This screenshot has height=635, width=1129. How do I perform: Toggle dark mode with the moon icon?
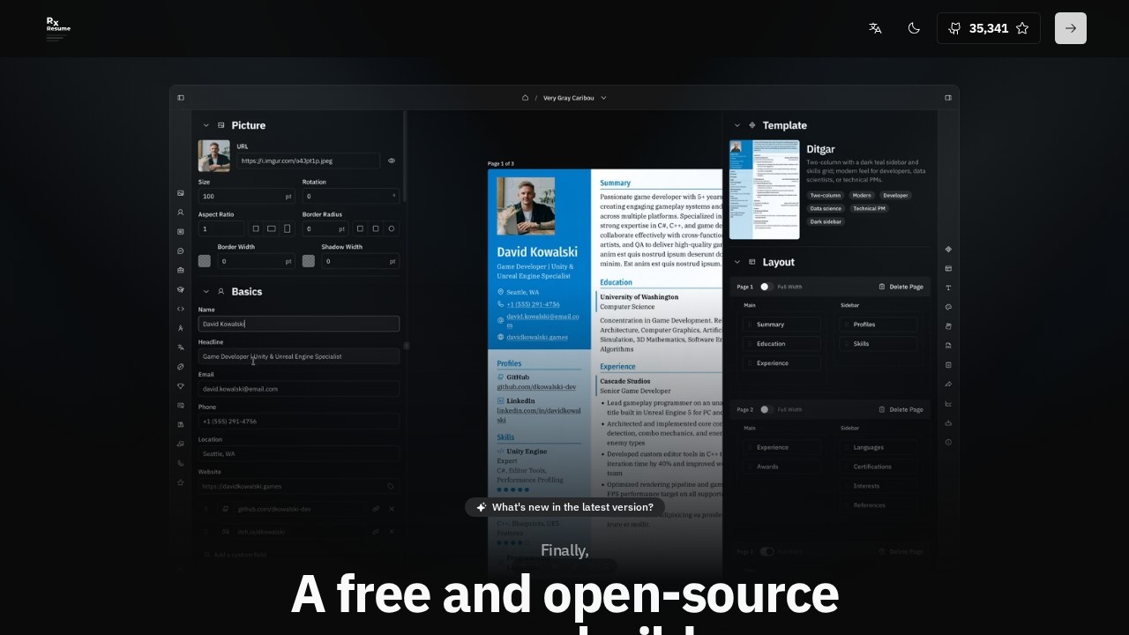tap(914, 28)
